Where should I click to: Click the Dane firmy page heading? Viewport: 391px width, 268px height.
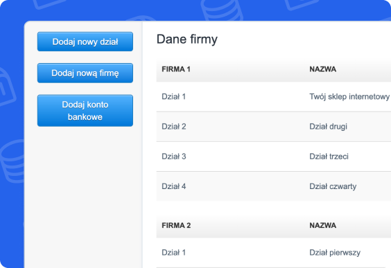[187, 39]
